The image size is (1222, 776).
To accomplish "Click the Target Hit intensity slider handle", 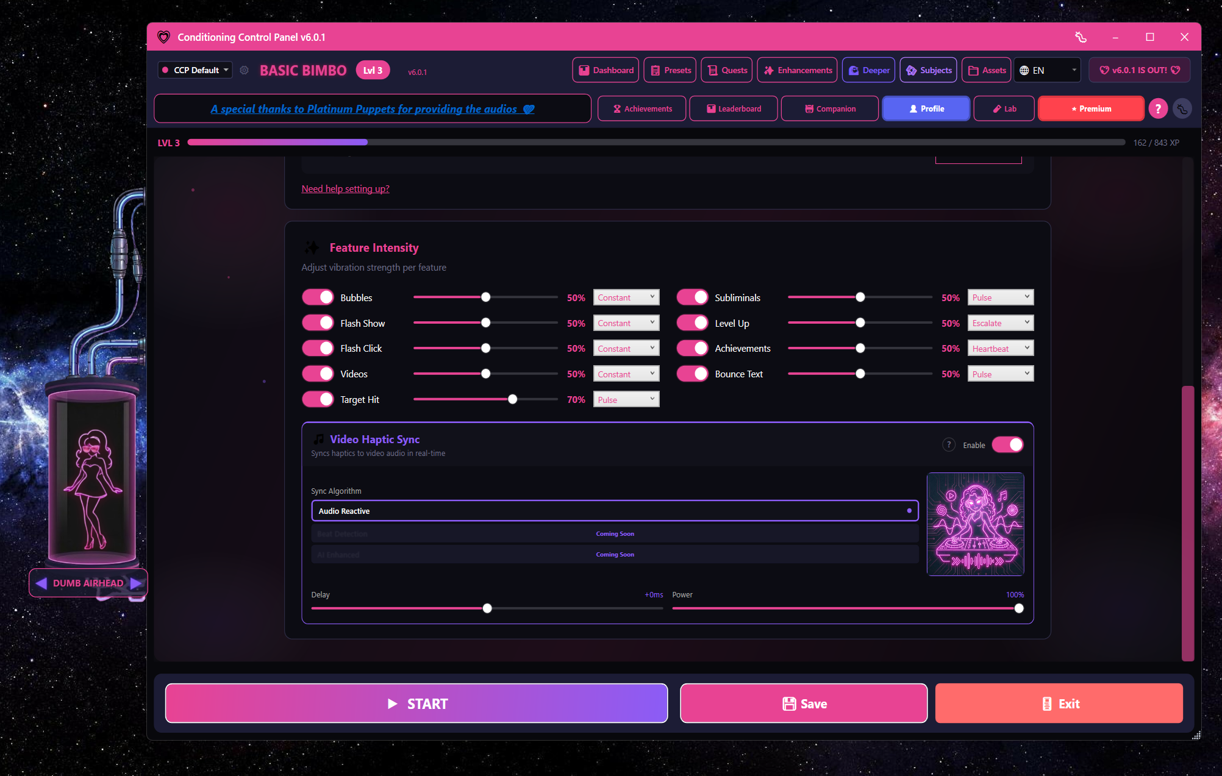I will tap(512, 399).
